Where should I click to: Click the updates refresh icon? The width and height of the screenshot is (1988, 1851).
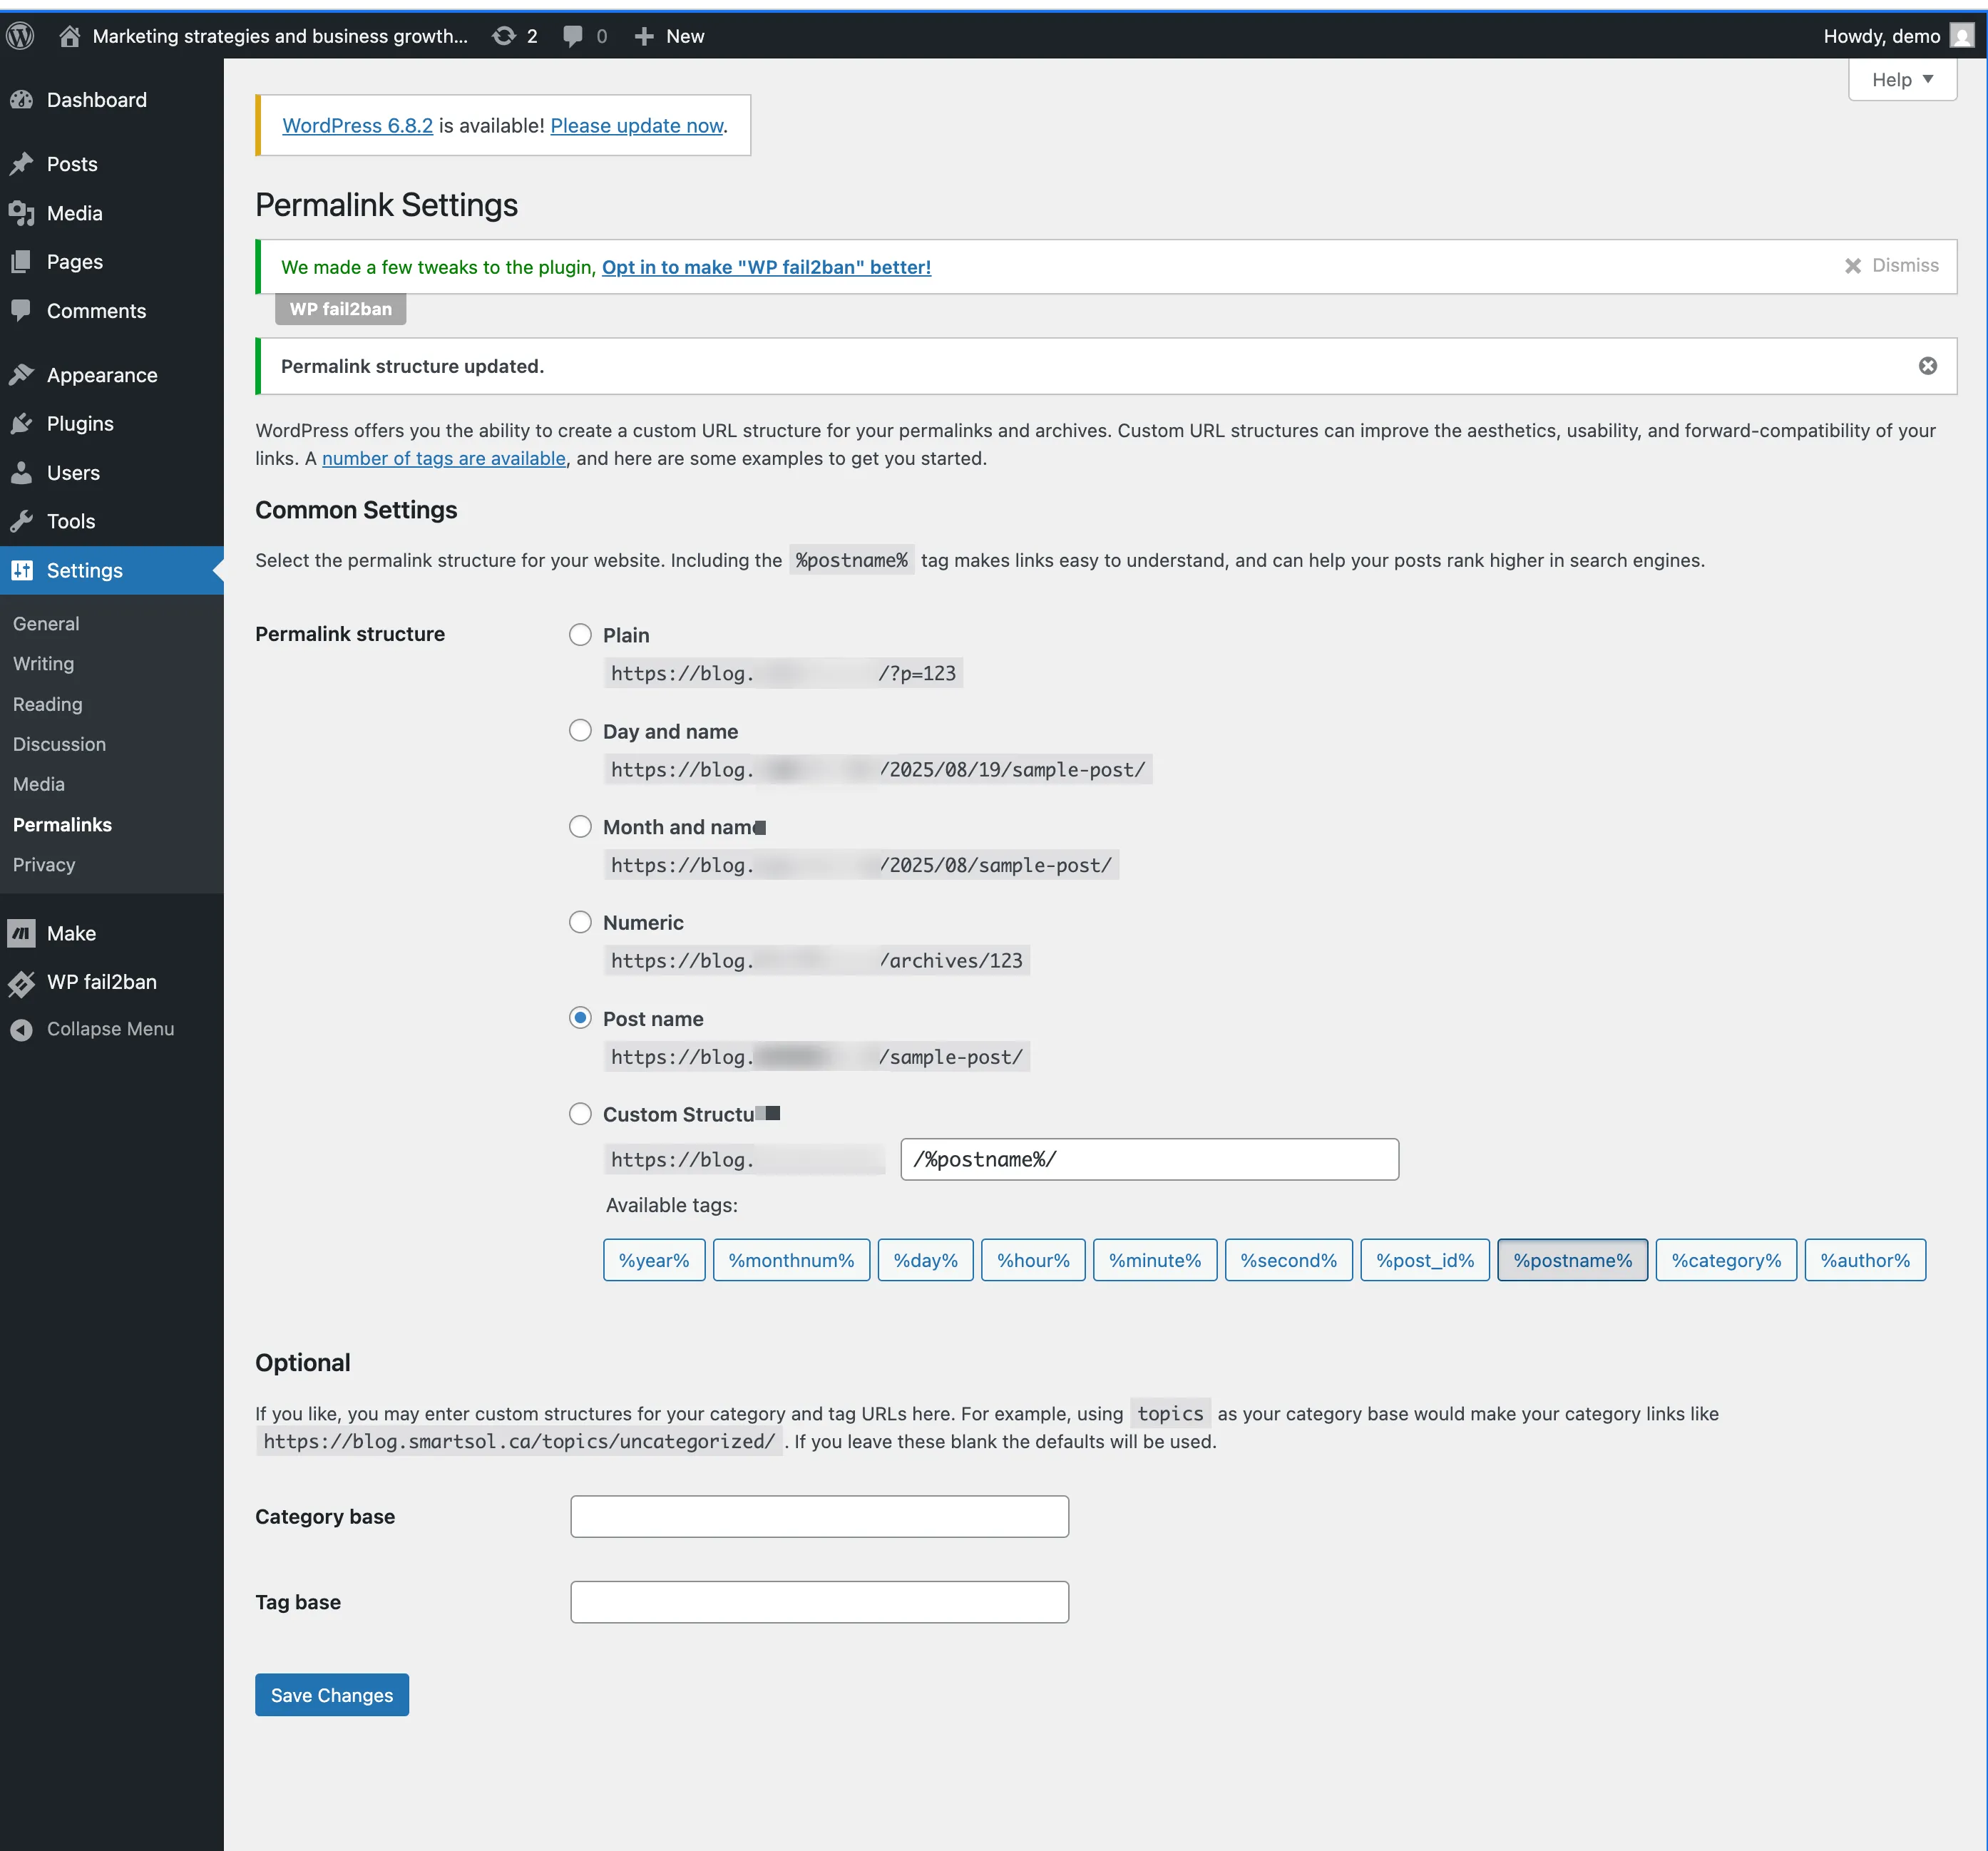(504, 36)
